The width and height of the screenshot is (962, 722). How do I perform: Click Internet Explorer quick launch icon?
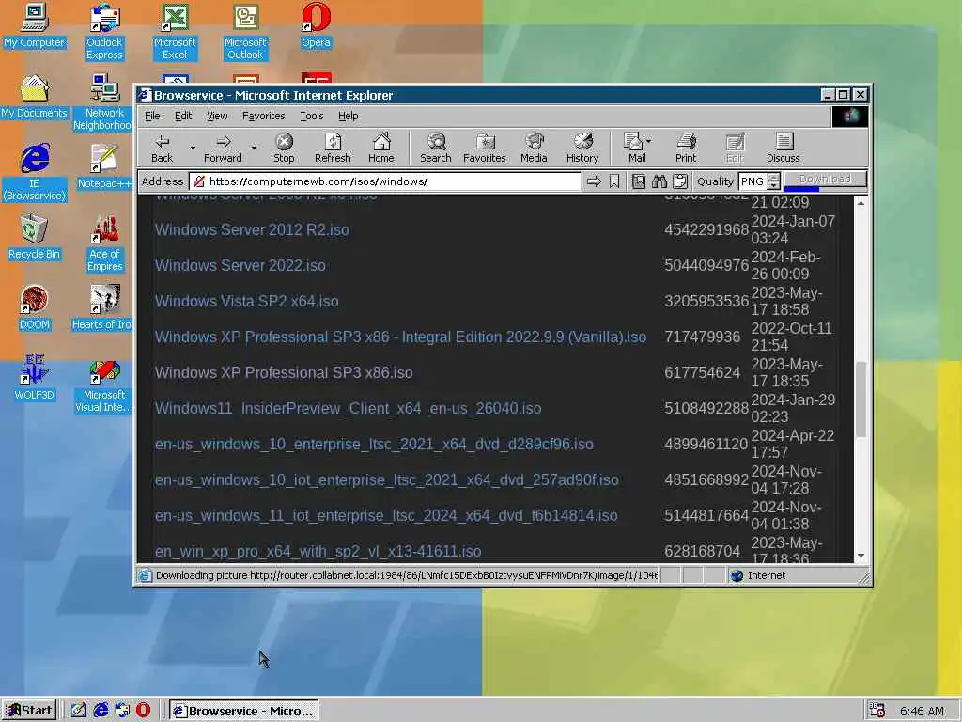101,711
